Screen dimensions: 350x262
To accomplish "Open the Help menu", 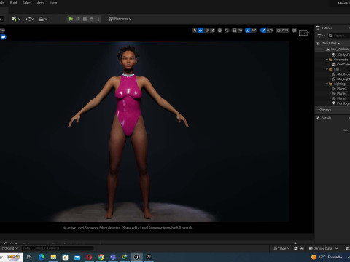I will [53, 3].
